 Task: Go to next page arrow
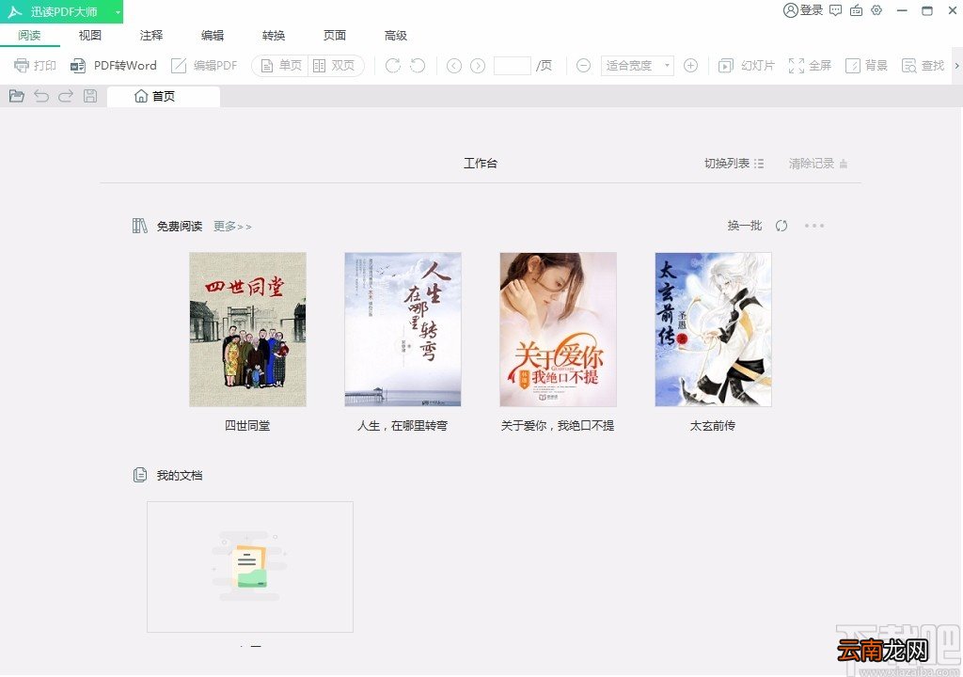478,65
